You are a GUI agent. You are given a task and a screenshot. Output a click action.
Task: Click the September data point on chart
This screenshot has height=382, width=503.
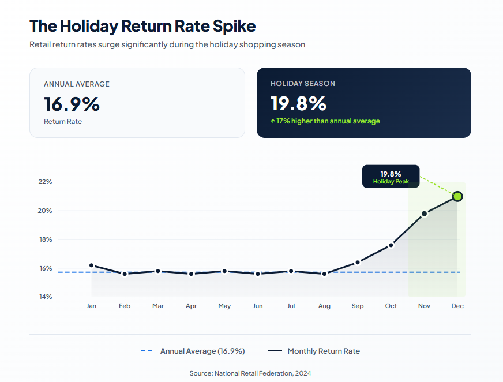tap(358, 263)
